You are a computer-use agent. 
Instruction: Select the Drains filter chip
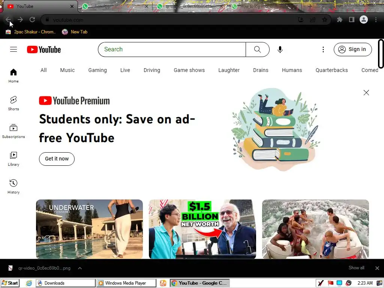point(261,70)
